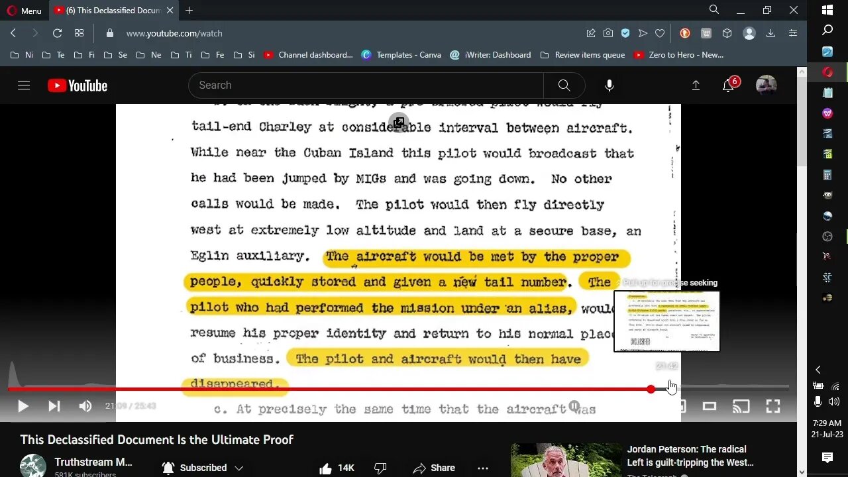Viewport: 848px width, 477px height.
Task: Click the seek preview thumbnail
Action: pos(666,321)
